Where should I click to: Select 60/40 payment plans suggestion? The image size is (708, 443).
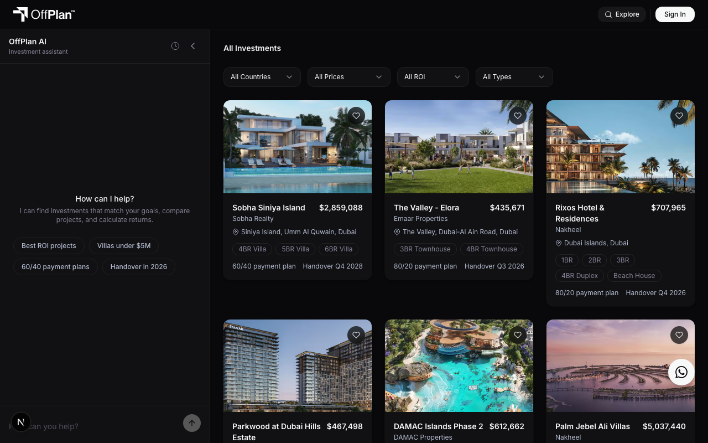coord(55,267)
